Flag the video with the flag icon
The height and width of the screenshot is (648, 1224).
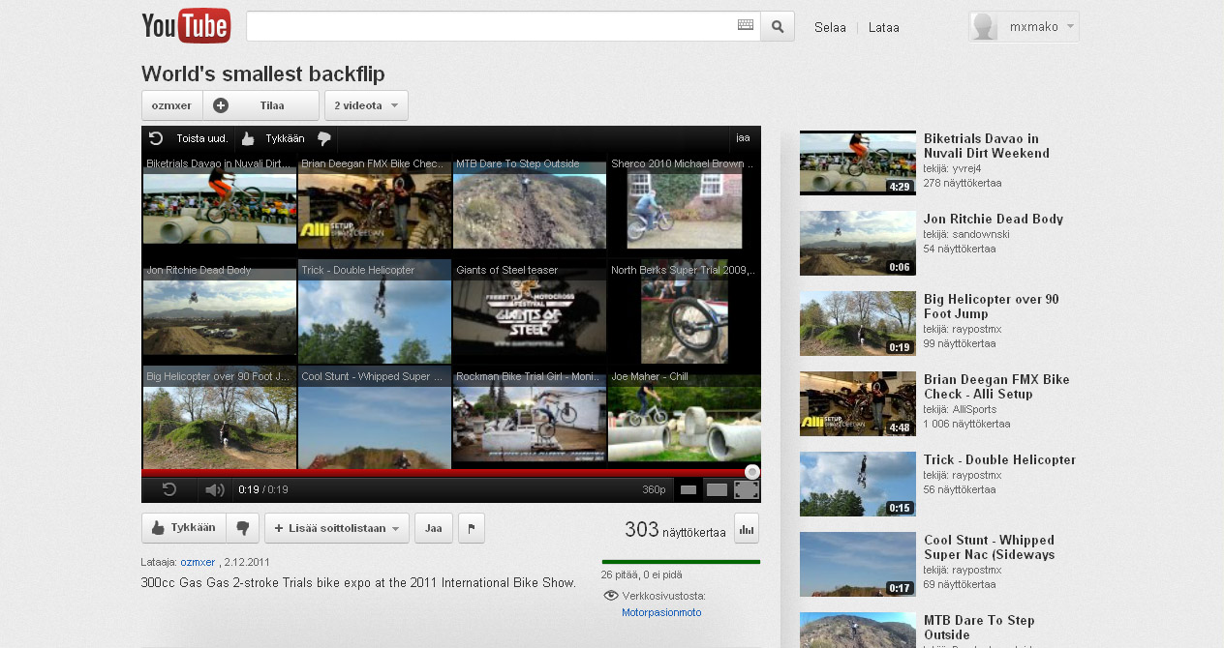point(472,528)
